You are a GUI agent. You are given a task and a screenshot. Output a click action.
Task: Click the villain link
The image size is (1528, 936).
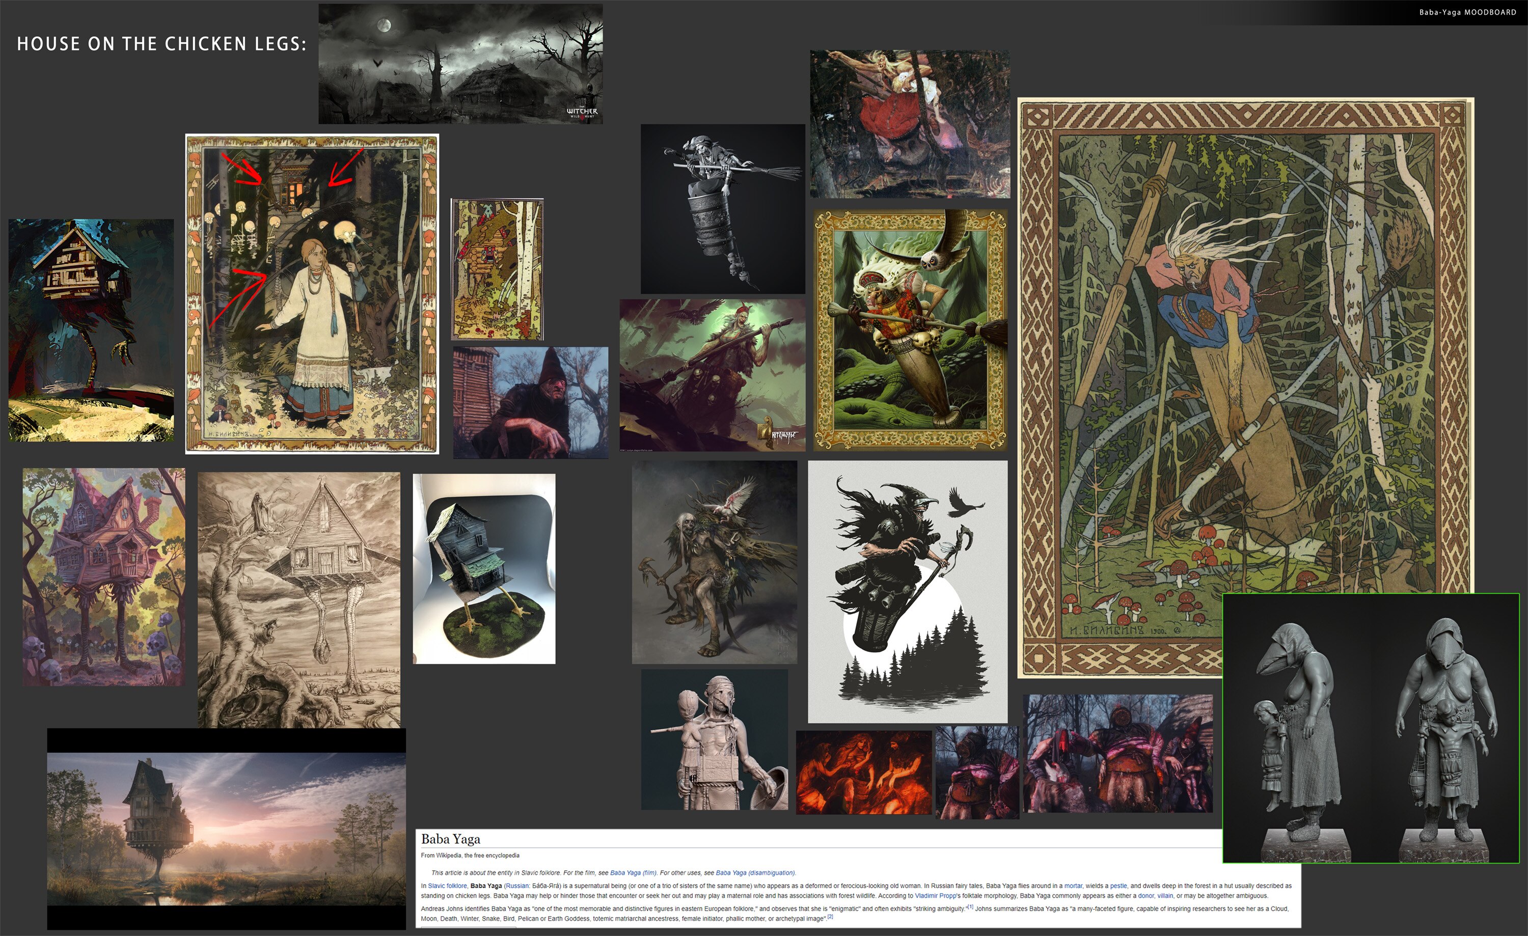pos(1165,896)
